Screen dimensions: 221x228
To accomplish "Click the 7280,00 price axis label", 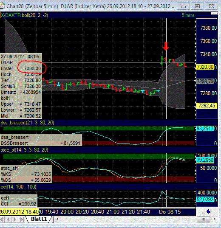I will 209,93.
